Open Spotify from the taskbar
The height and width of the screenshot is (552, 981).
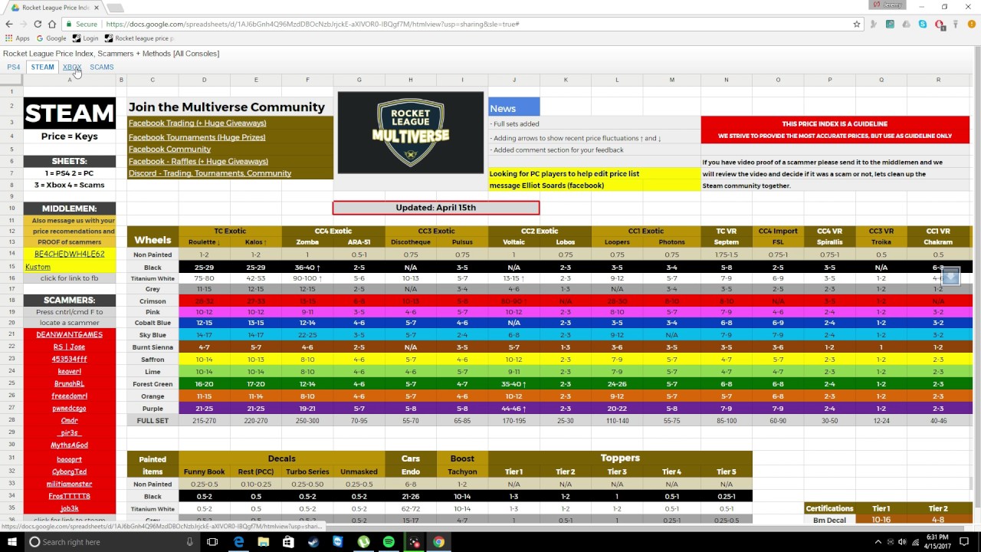click(x=389, y=542)
